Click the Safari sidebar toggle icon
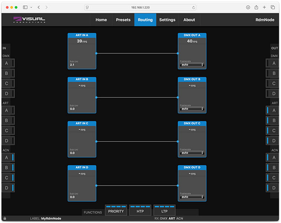 click(x=25, y=7)
